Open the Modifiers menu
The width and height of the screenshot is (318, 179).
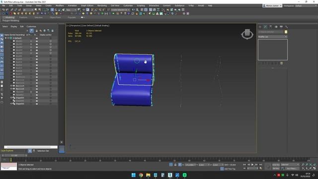click(x=60, y=5)
